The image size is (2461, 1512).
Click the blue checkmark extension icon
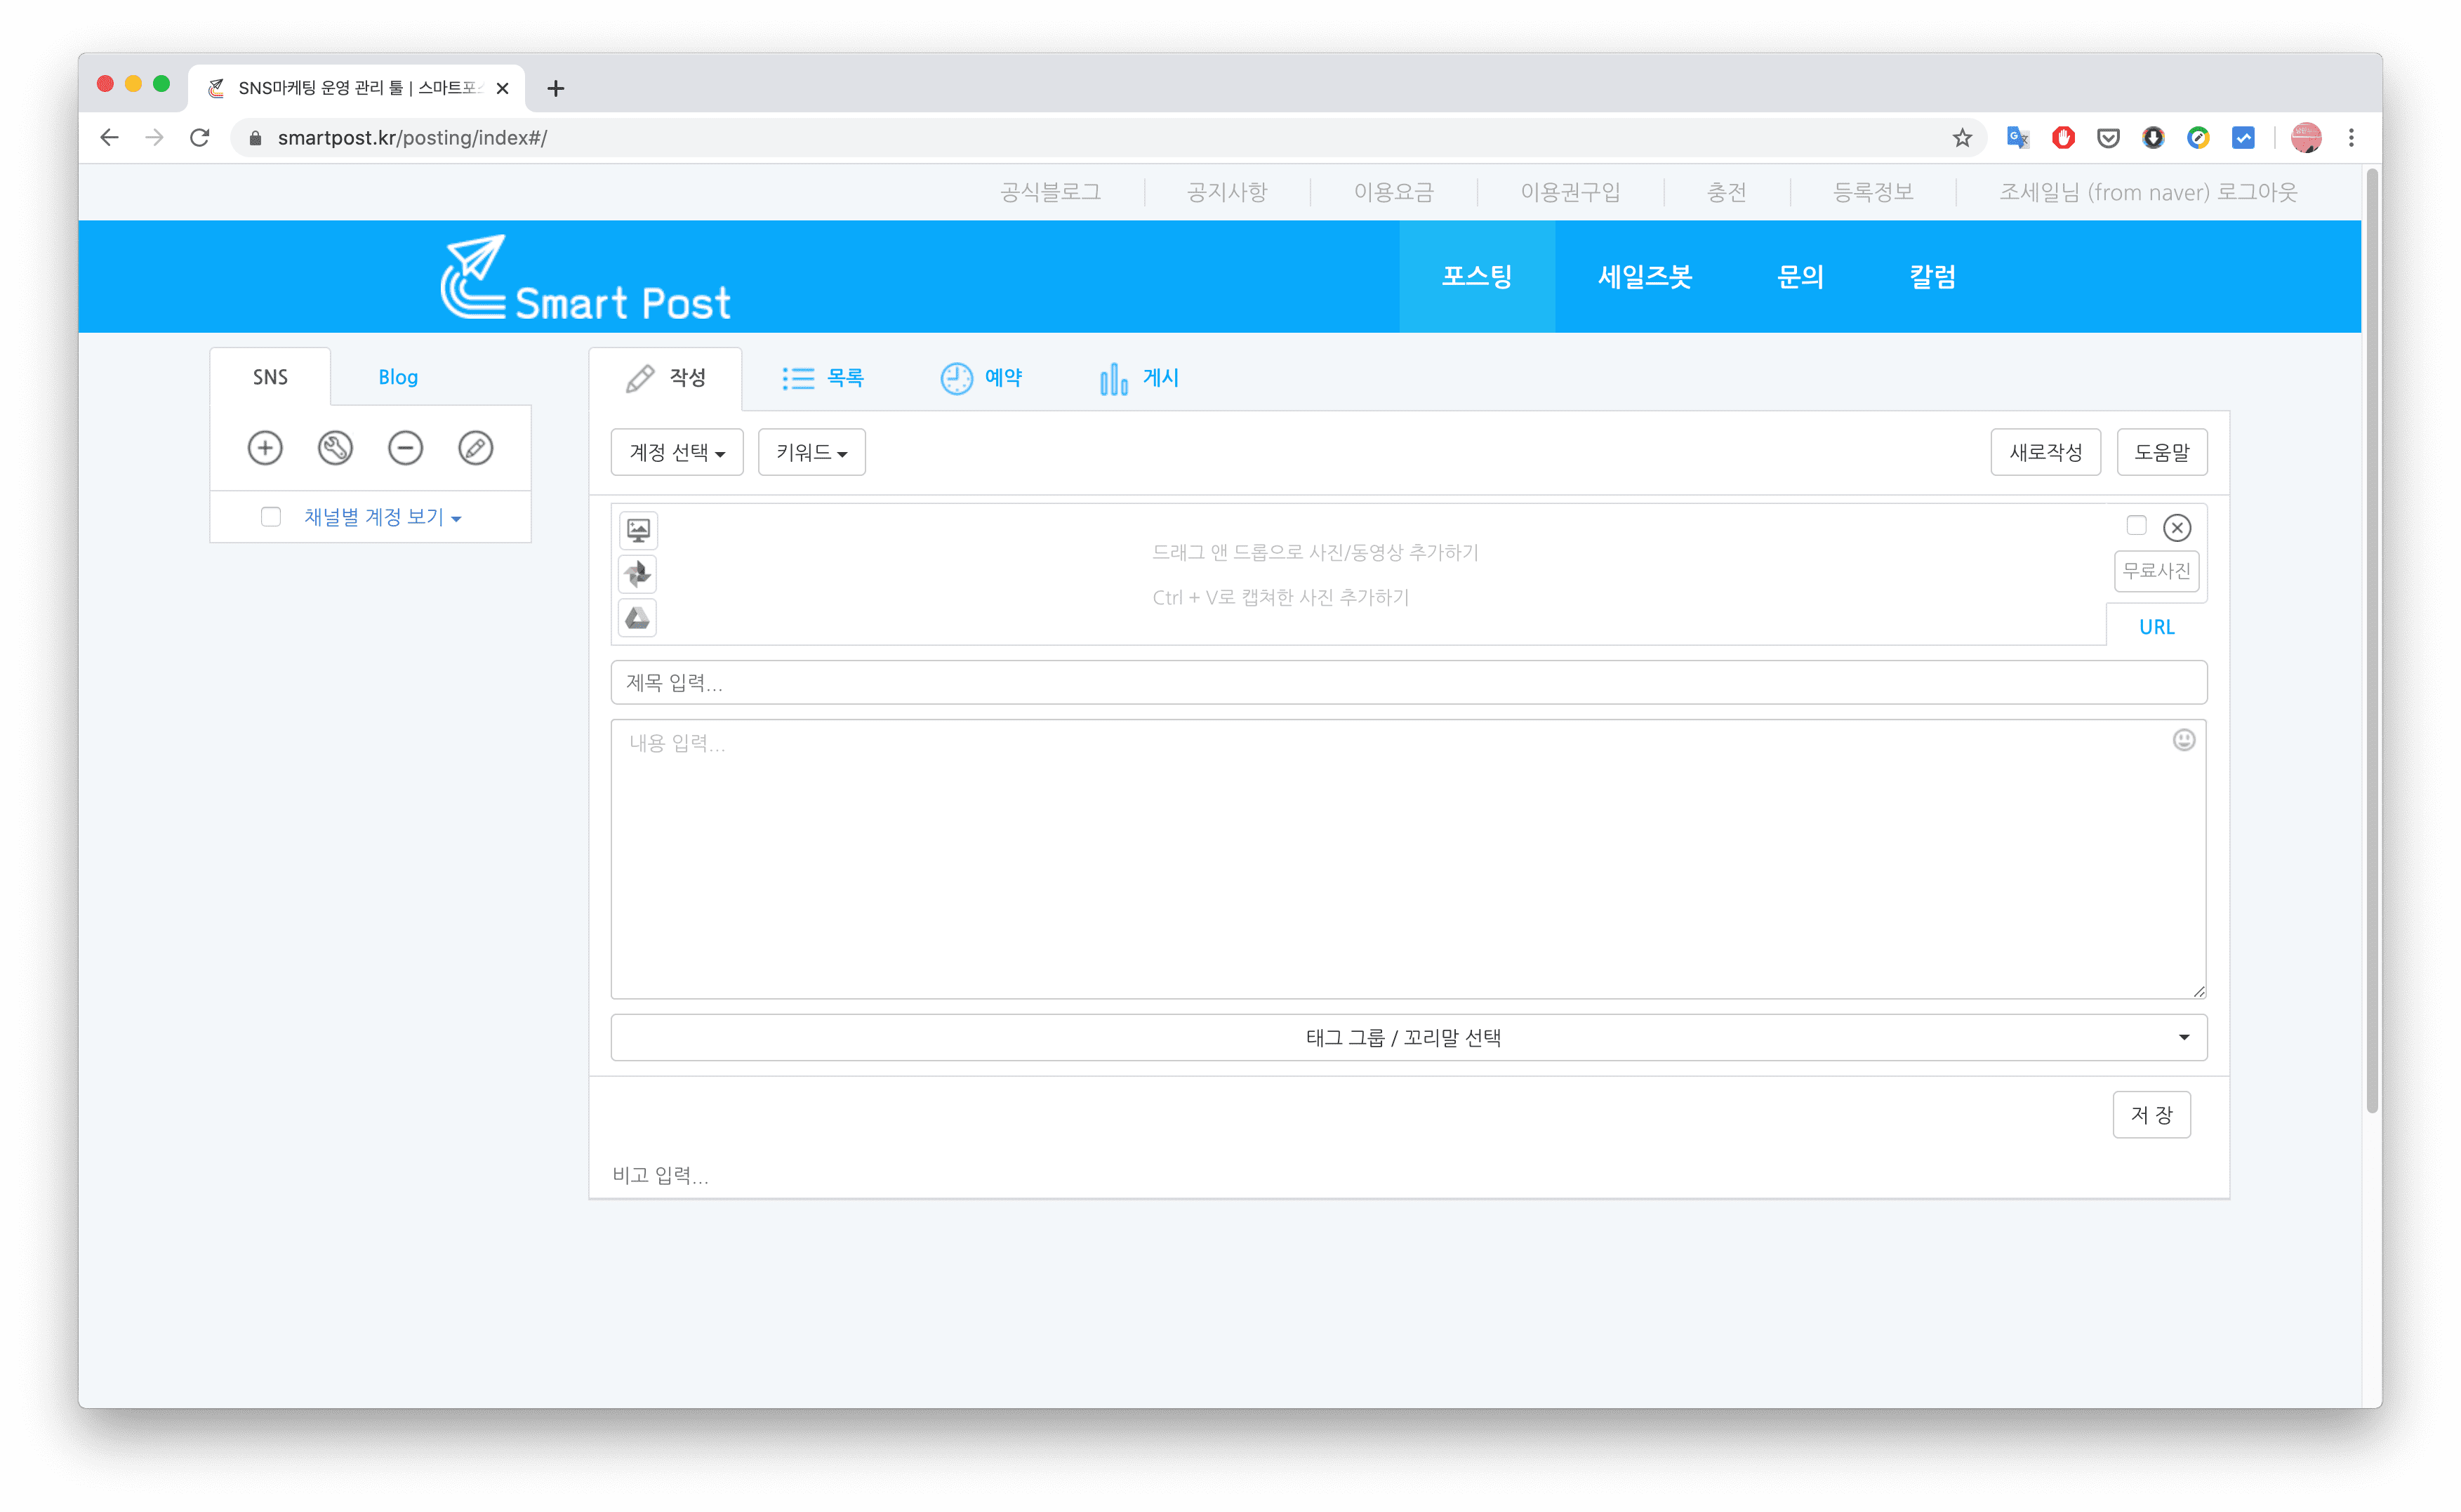[x=2242, y=138]
